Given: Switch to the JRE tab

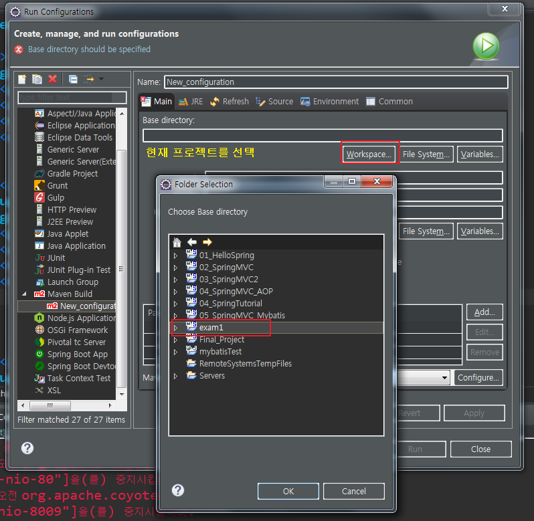Looking at the screenshot, I should [x=191, y=102].
